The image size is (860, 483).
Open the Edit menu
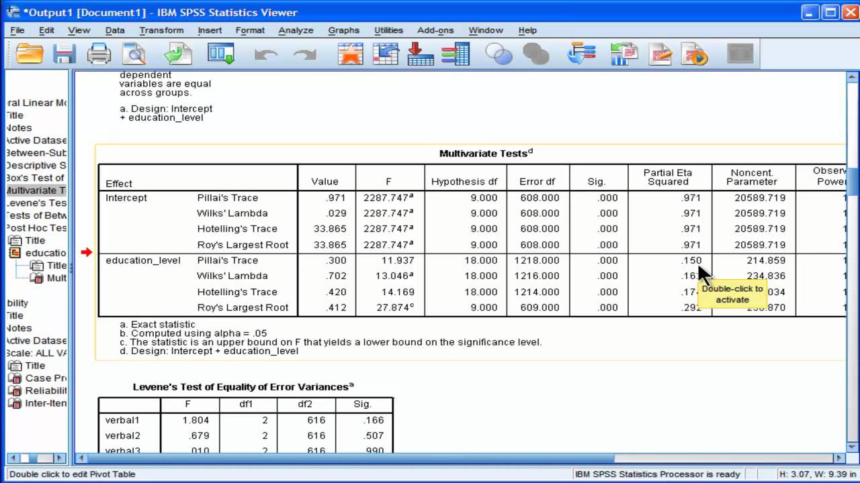point(46,30)
